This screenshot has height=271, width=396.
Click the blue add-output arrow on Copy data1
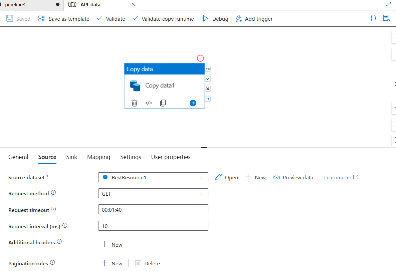click(x=193, y=103)
